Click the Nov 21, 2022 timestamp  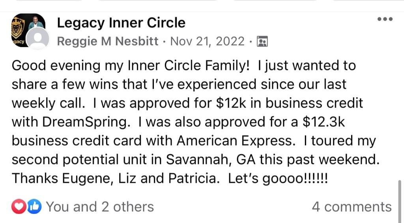pyautogui.click(x=207, y=41)
